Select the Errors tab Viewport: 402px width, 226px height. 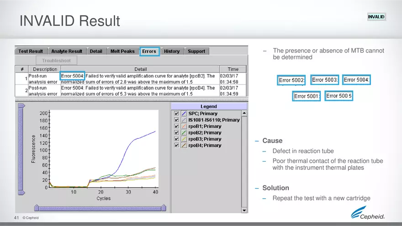tap(149, 52)
